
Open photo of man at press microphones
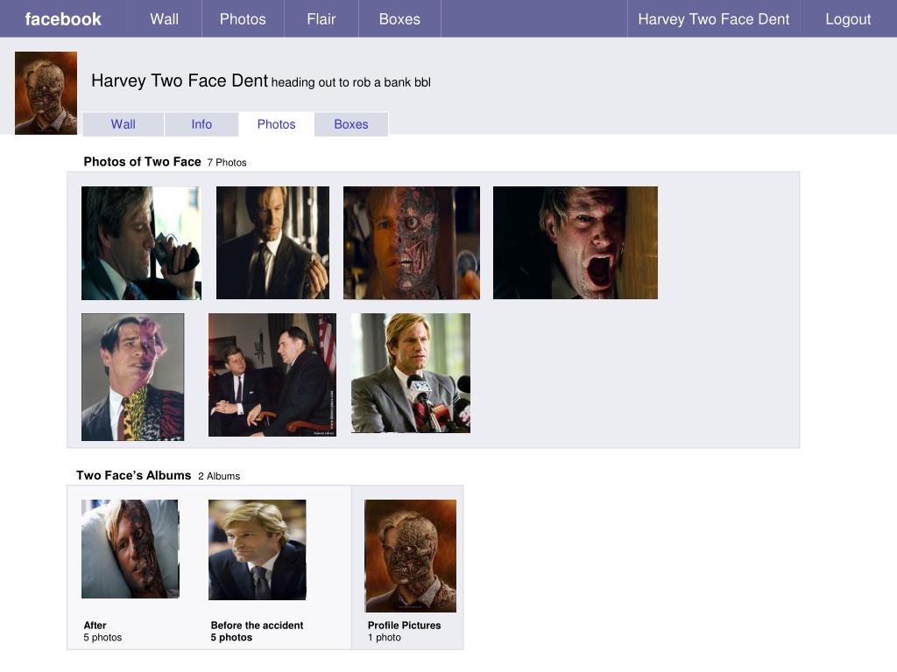(x=411, y=373)
